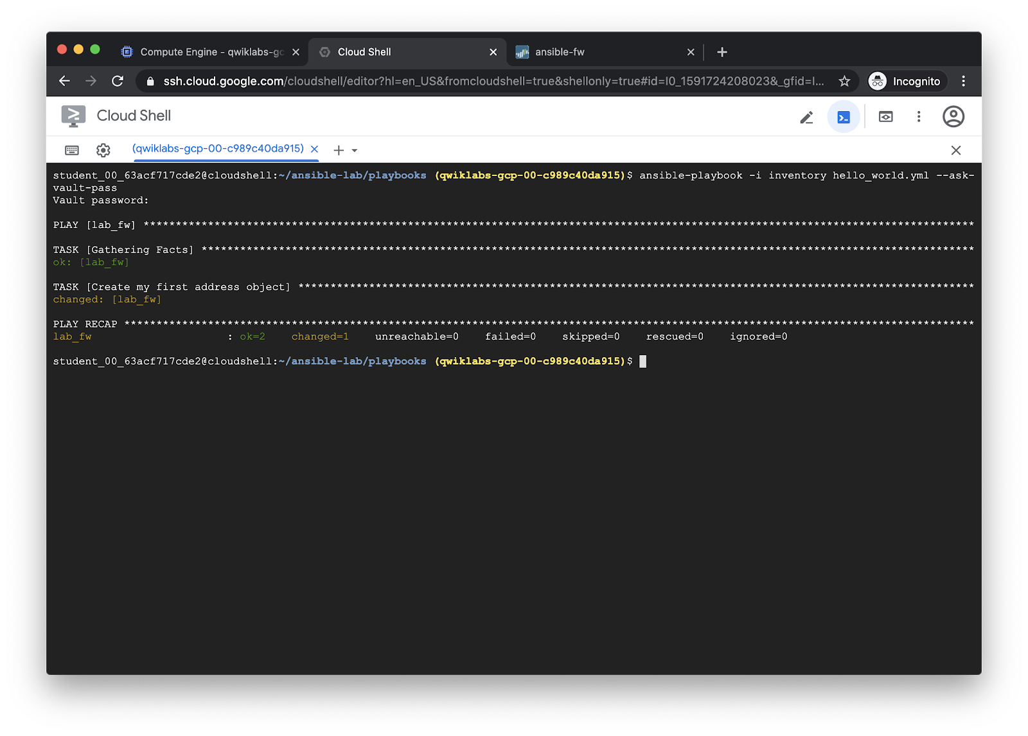The height and width of the screenshot is (736, 1028).
Task: Focus the ssh.cloud.google.com address bar
Action: (x=493, y=82)
